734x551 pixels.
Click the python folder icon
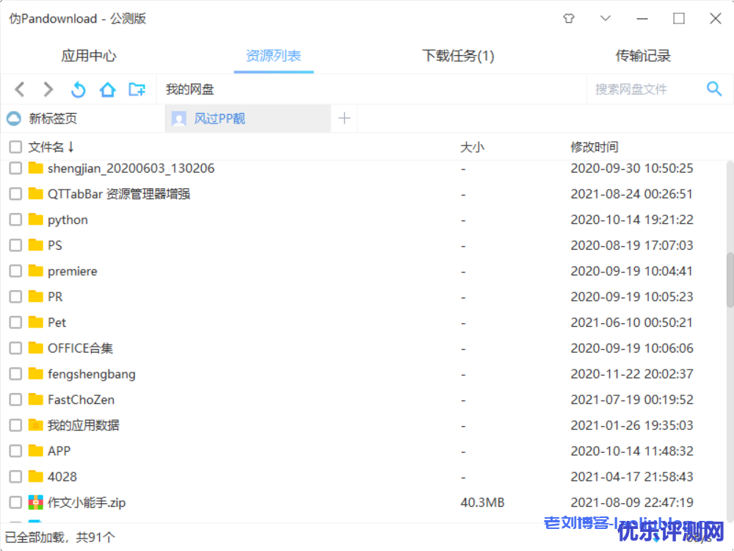click(35, 219)
